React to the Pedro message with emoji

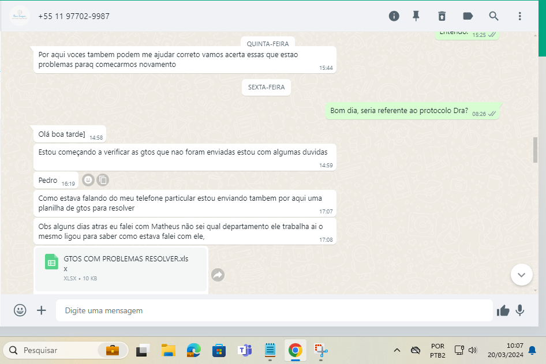88,180
